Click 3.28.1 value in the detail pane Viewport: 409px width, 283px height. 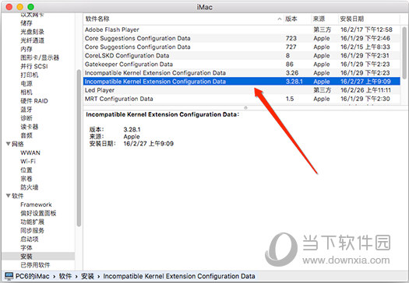point(132,129)
